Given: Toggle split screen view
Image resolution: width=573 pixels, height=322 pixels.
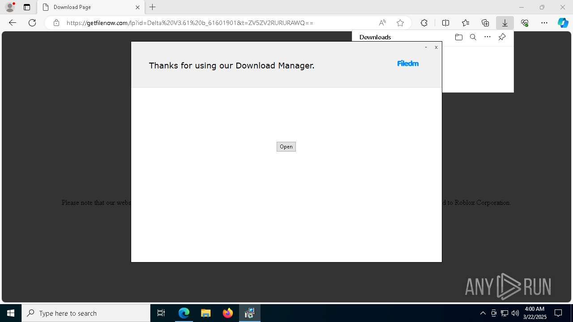Looking at the screenshot, I should click(x=445, y=23).
